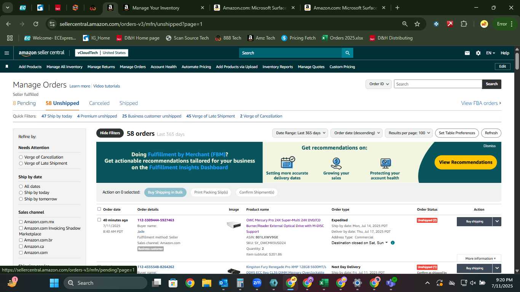Open Calculator from the taskbar
This screenshot has height=292, width=520.
pyautogui.click(x=240, y=283)
